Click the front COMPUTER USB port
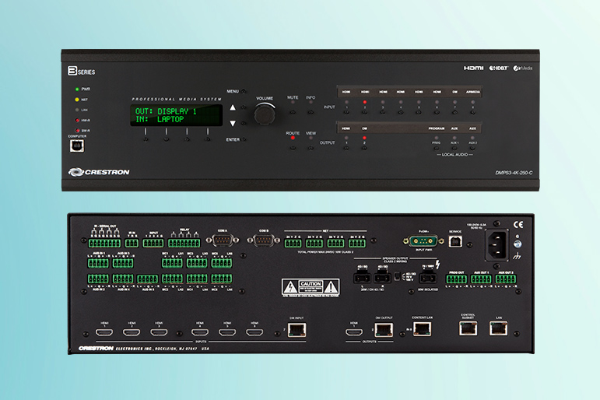The image size is (600, 400). coord(78,146)
